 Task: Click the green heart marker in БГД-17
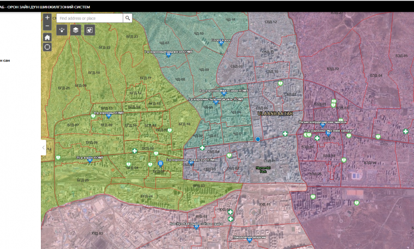coord(170,130)
